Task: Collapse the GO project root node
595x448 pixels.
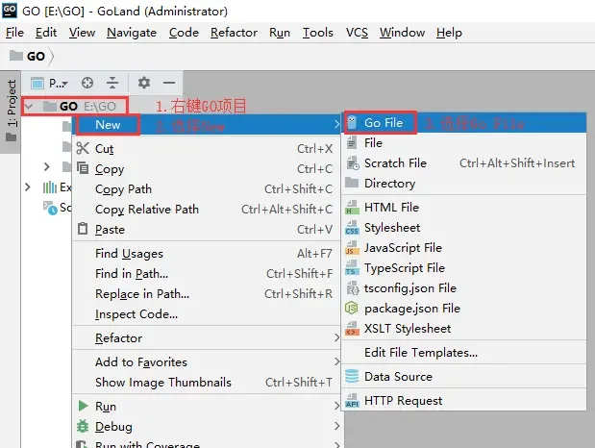Action: (29, 107)
